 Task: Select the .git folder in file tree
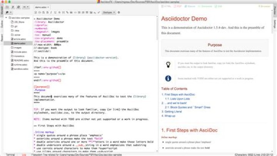(14, 26)
